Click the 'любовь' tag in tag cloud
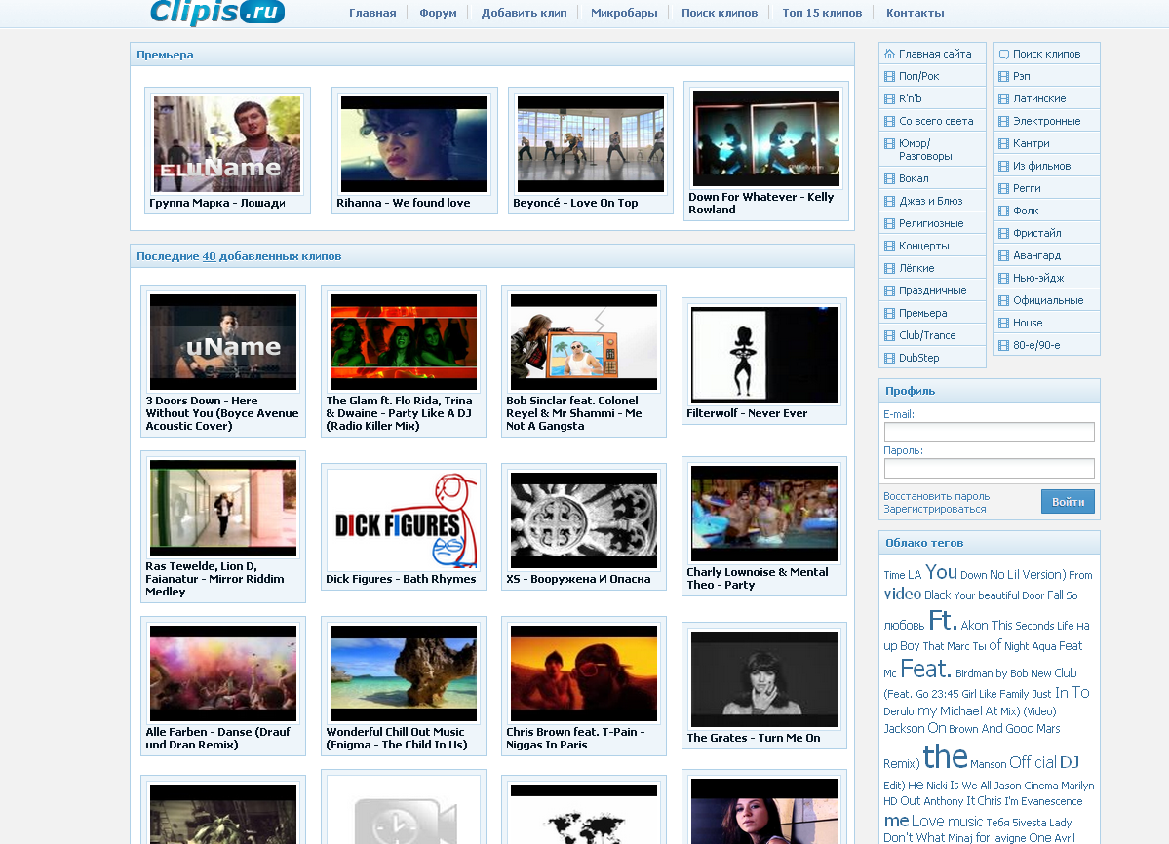The height and width of the screenshot is (844, 1169). click(904, 626)
